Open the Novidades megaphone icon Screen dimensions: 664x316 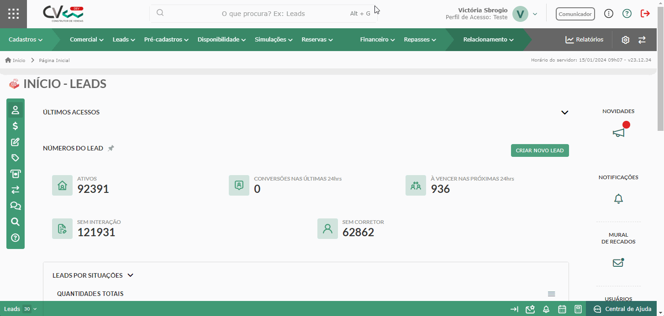pos(618,132)
